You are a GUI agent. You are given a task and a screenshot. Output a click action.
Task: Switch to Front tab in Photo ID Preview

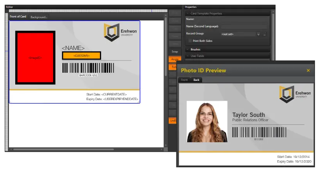point(184,80)
